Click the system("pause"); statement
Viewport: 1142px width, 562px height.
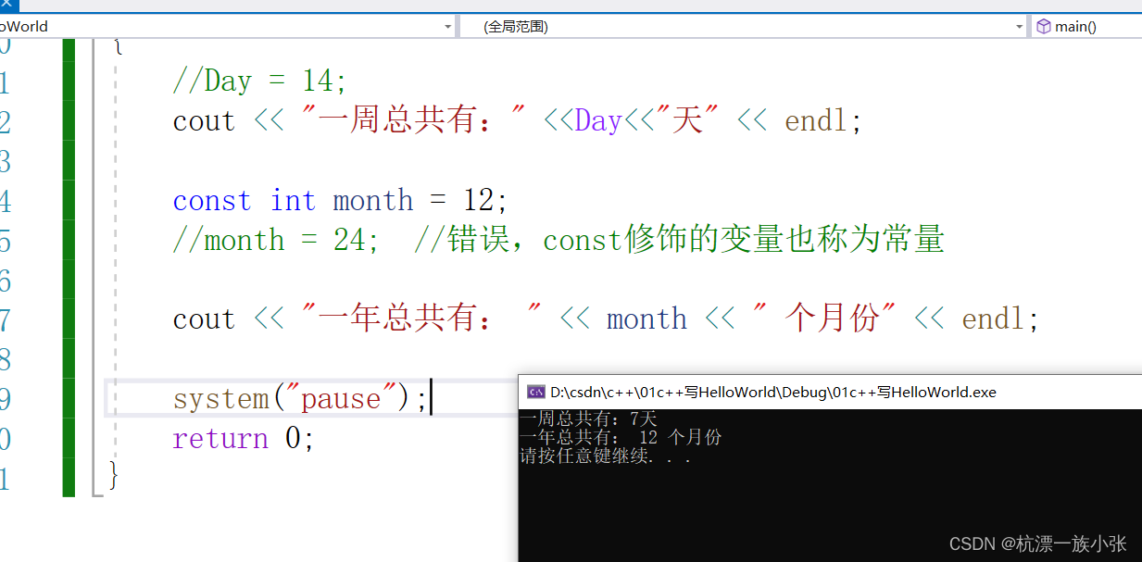pyautogui.click(x=300, y=399)
